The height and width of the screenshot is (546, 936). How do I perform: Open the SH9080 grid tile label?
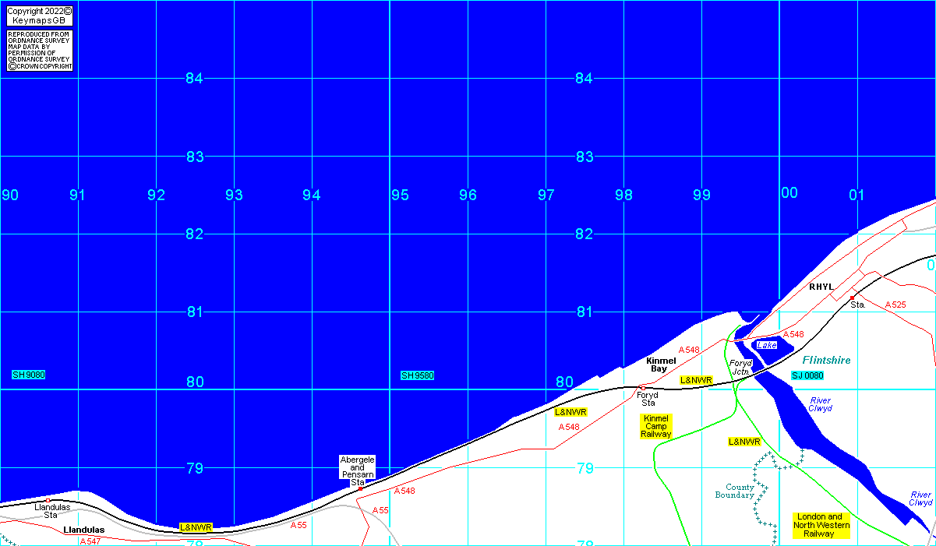coord(29,375)
